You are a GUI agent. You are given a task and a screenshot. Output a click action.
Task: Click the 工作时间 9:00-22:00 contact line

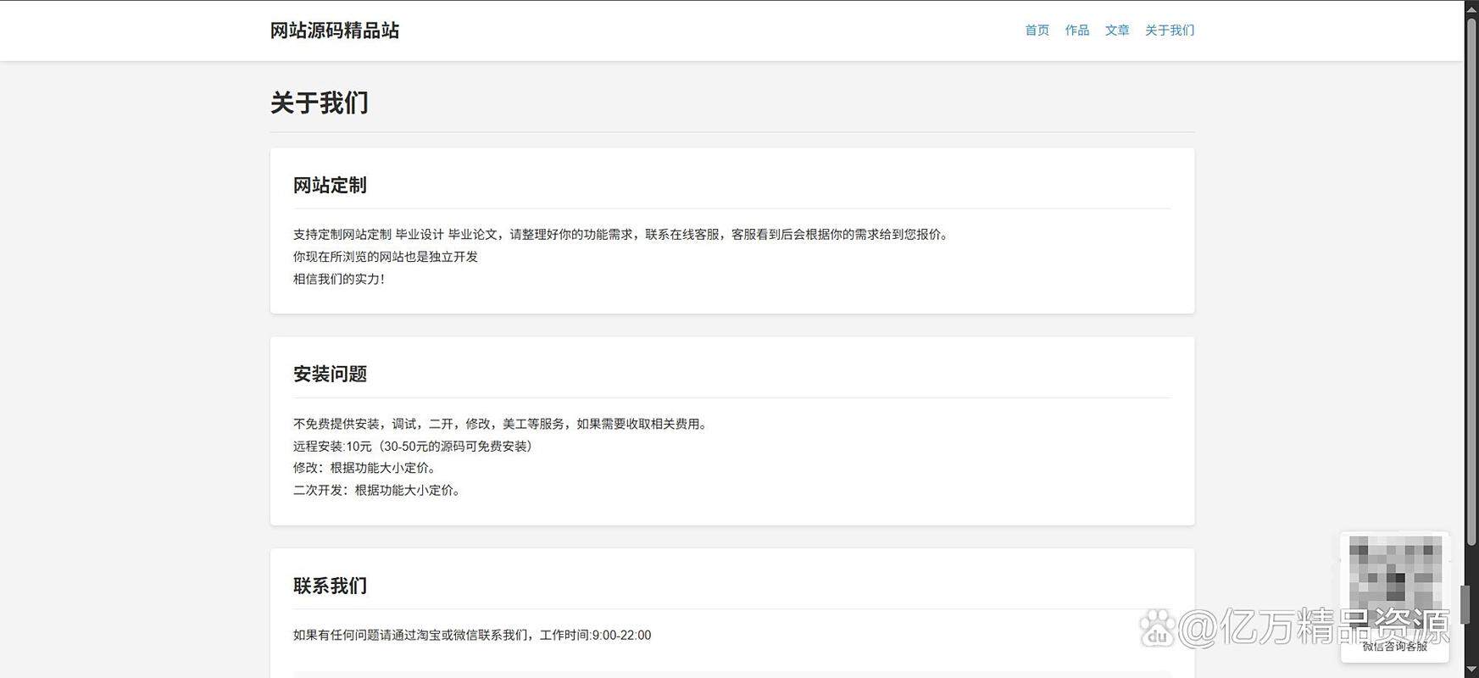click(472, 636)
